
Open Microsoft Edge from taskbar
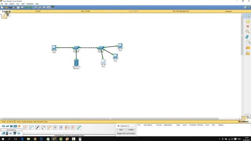click(22, 139)
